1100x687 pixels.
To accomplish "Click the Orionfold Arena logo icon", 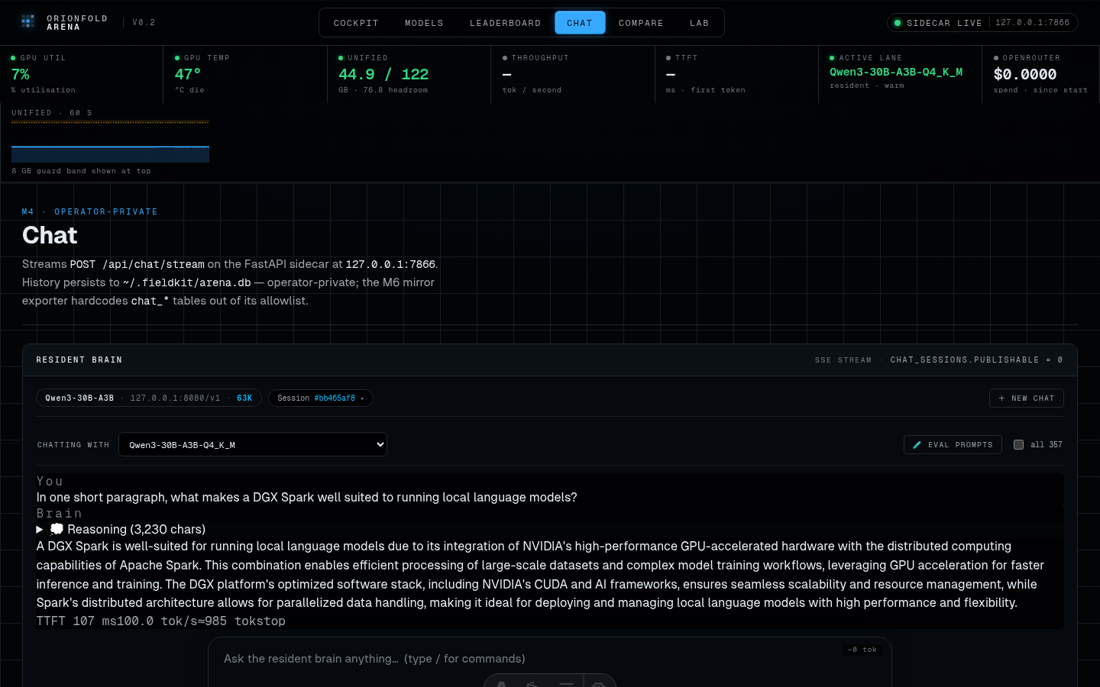I will click(27, 21).
